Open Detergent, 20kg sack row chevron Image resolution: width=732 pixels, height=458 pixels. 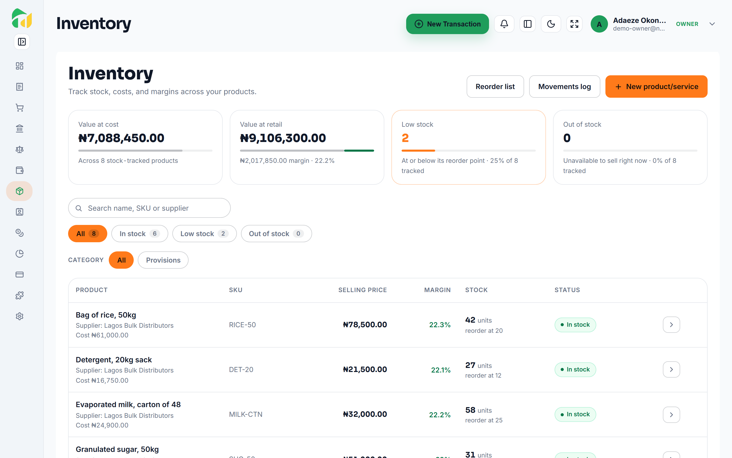(671, 369)
